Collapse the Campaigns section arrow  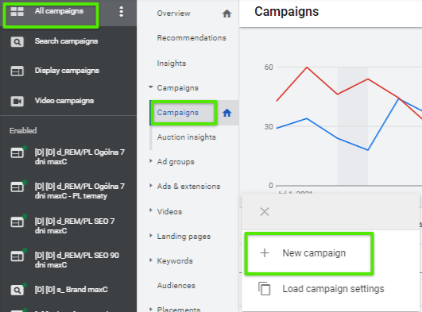pyautogui.click(x=151, y=87)
